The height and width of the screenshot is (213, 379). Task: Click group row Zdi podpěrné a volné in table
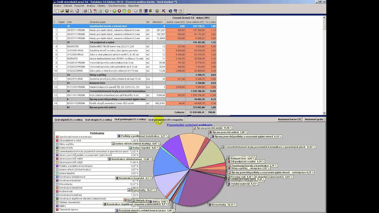pos(134,42)
